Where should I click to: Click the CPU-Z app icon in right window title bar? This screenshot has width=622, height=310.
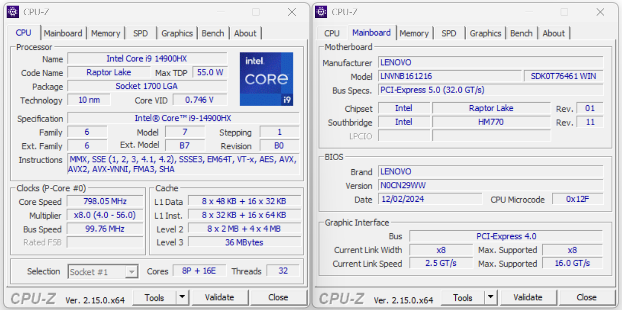[321, 12]
